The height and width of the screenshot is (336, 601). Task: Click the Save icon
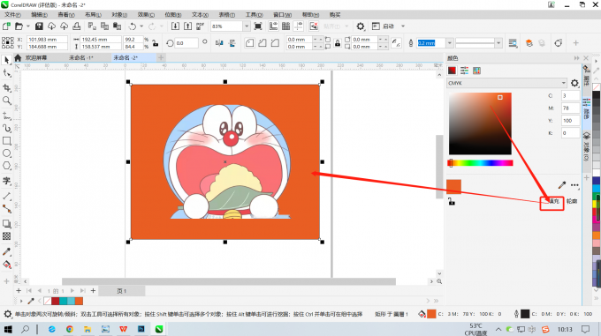(x=39, y=26)
